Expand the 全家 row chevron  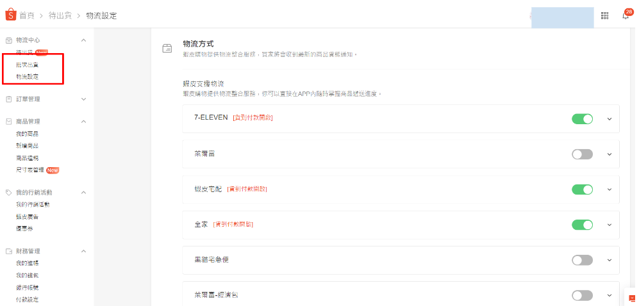pyautogui.click(x=610, y=225)
